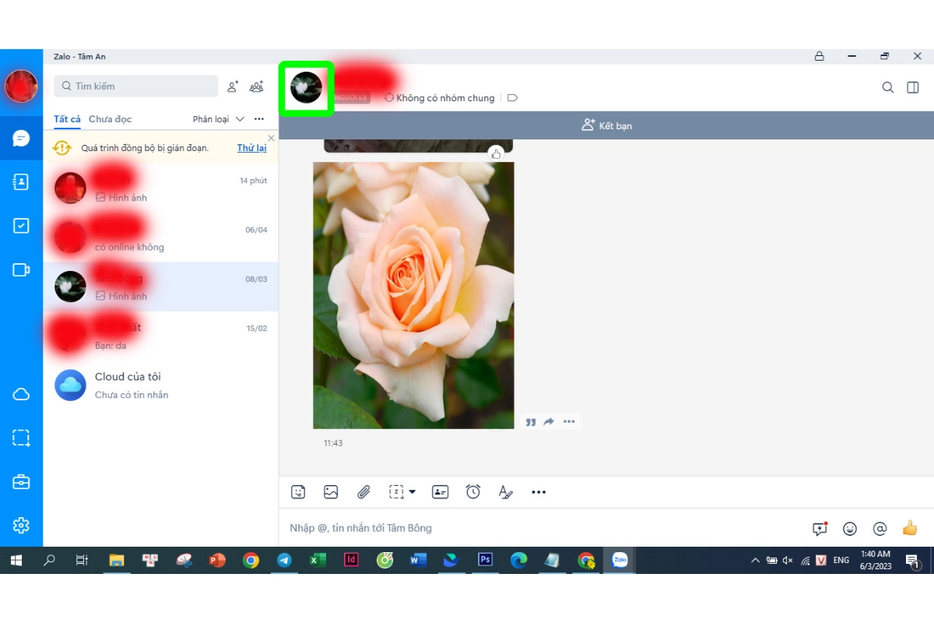Open more options in chat toolbar
Image resolution: width=934 pixels, height=623 pixels.
point(539,492)
